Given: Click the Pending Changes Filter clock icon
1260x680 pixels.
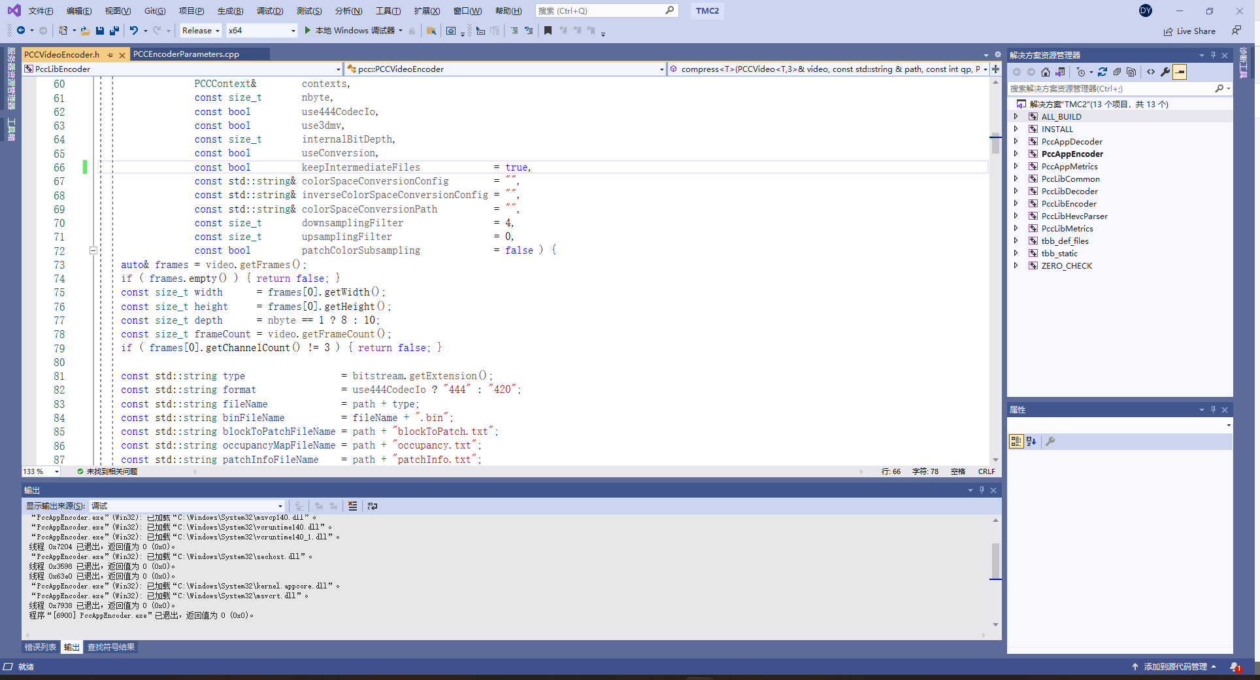Looking at the screenshot, I should [x=1081, y=72].
